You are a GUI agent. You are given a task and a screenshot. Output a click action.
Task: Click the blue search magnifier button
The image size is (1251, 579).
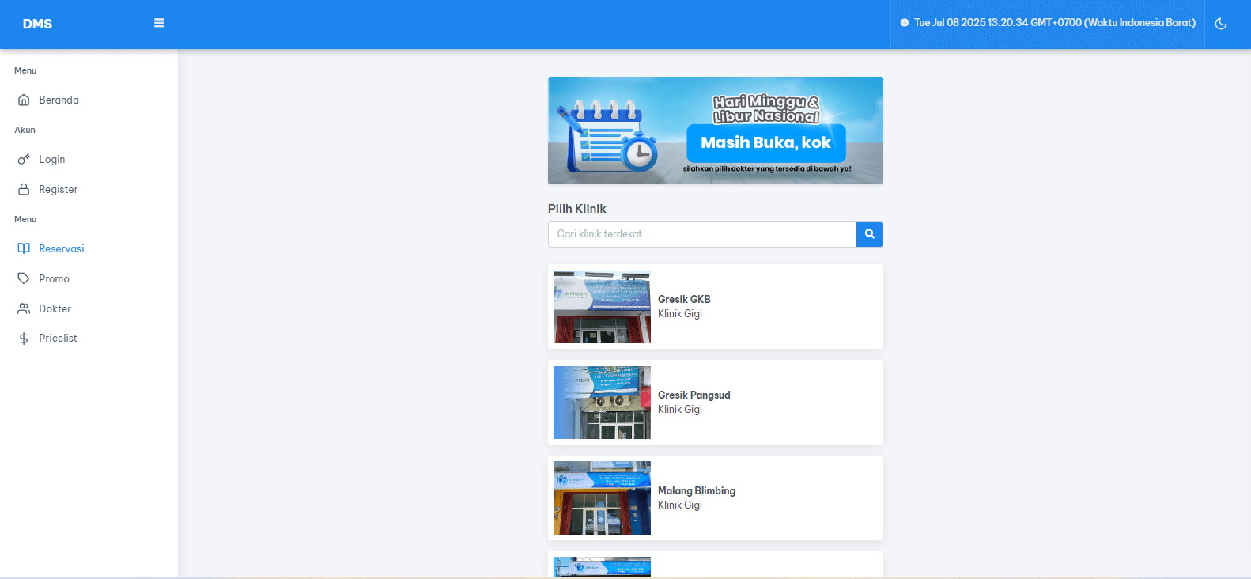click(869, 234)
